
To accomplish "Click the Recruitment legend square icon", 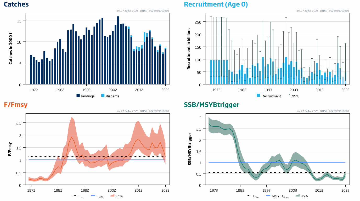I will pos(258,96).
